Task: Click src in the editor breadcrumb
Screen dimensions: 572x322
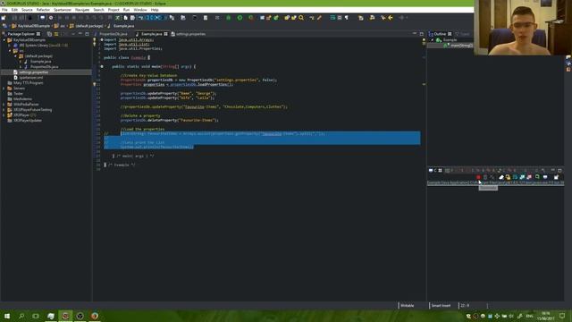Action: pos(63,26)
